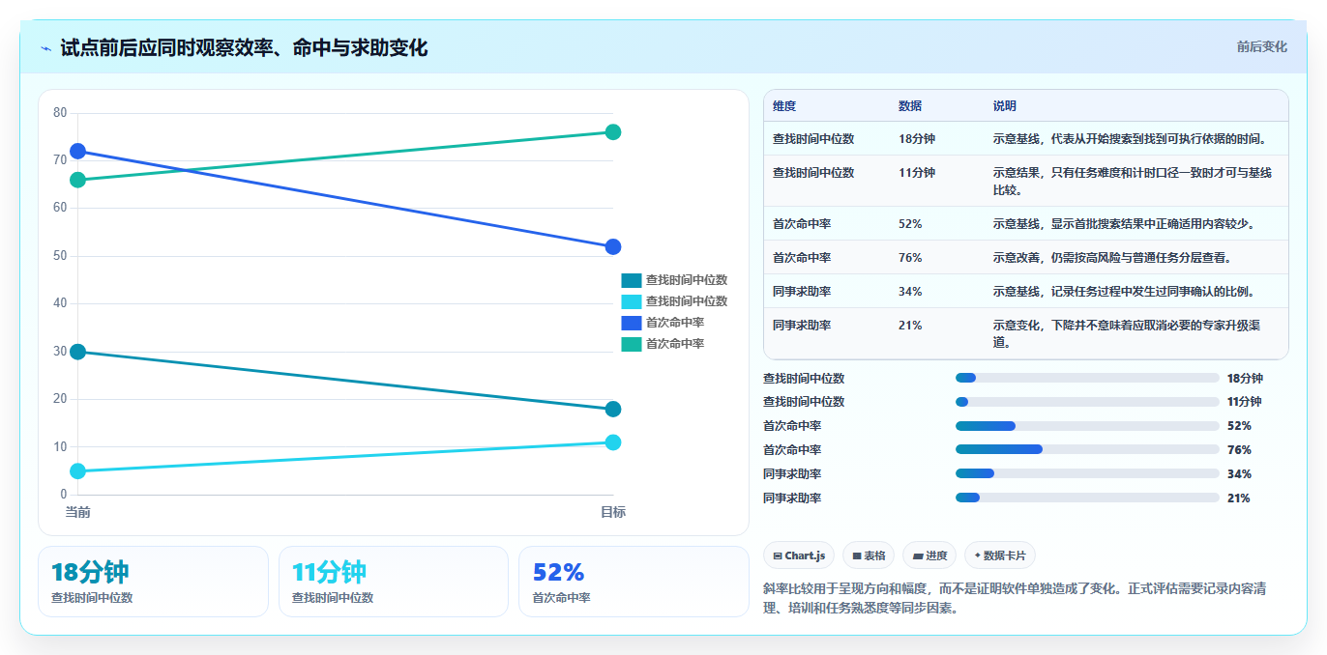The image size is (1327, 655).
Task: Click the dark teal data point at 18 on 目标
Action: point(613,409)
